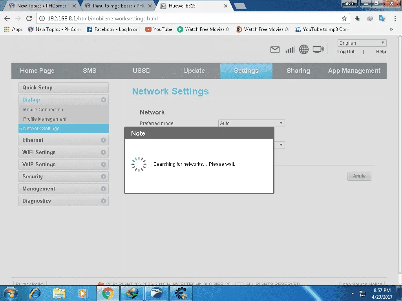Click the WiFi device monitor icon
The width and height of the screenshot is (402, 301).
tap(318, 49)
